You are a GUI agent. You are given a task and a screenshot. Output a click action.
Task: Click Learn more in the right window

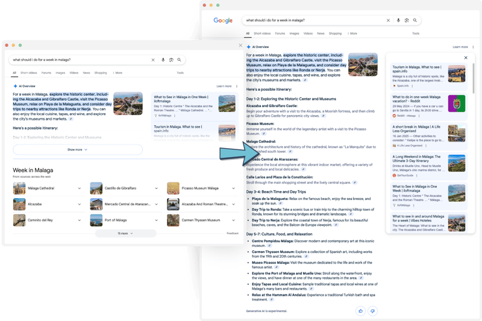tap(460, 47)
